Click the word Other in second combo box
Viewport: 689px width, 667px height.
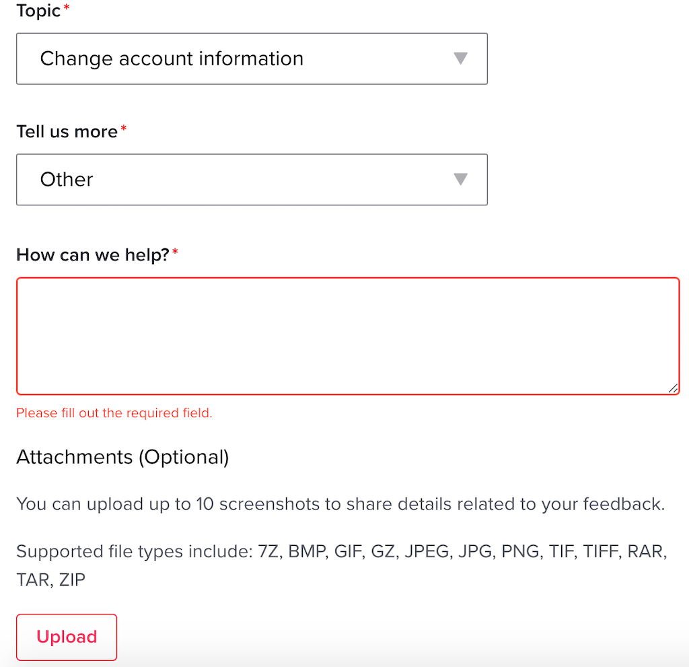[67, 180]
